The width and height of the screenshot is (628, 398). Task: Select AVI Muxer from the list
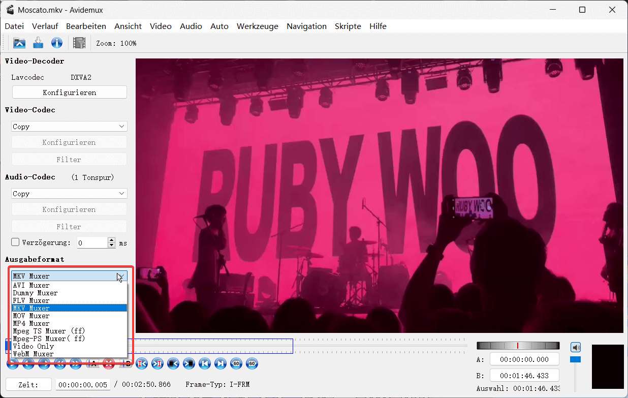[x=69, y=285]
